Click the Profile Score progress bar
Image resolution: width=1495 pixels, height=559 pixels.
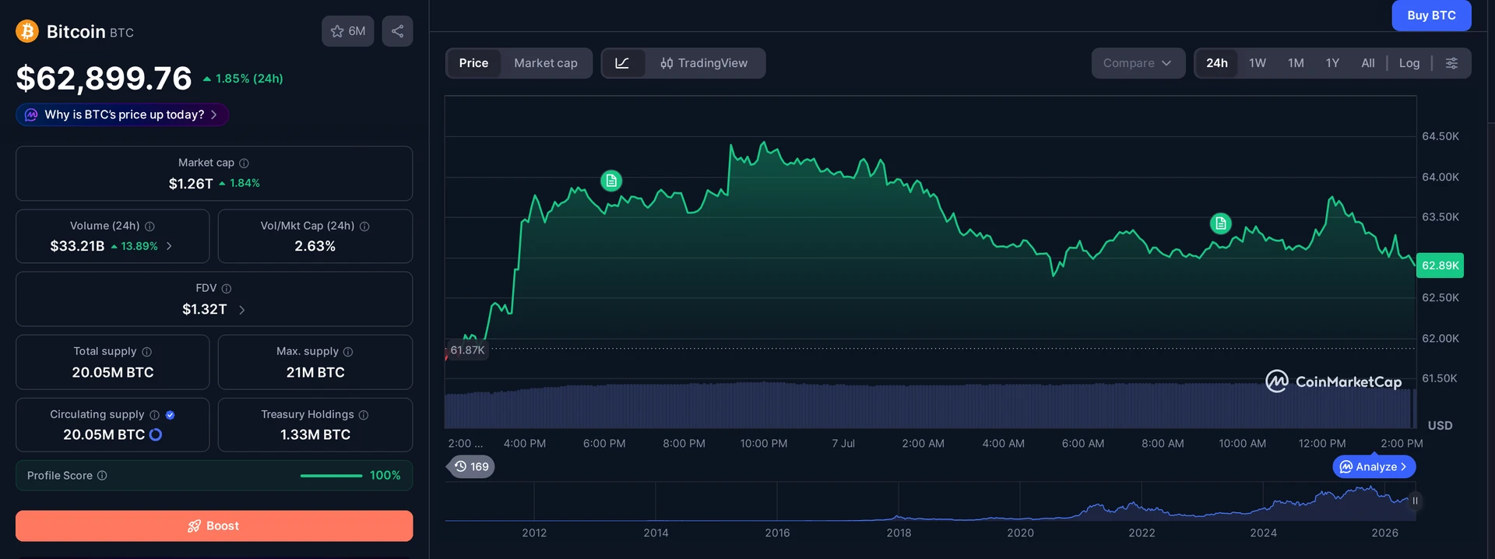(x=331, y=476)
